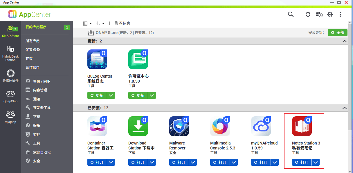Click 打开 button for Container Station
Screen dimensions: 353x173
pos(97,162)
